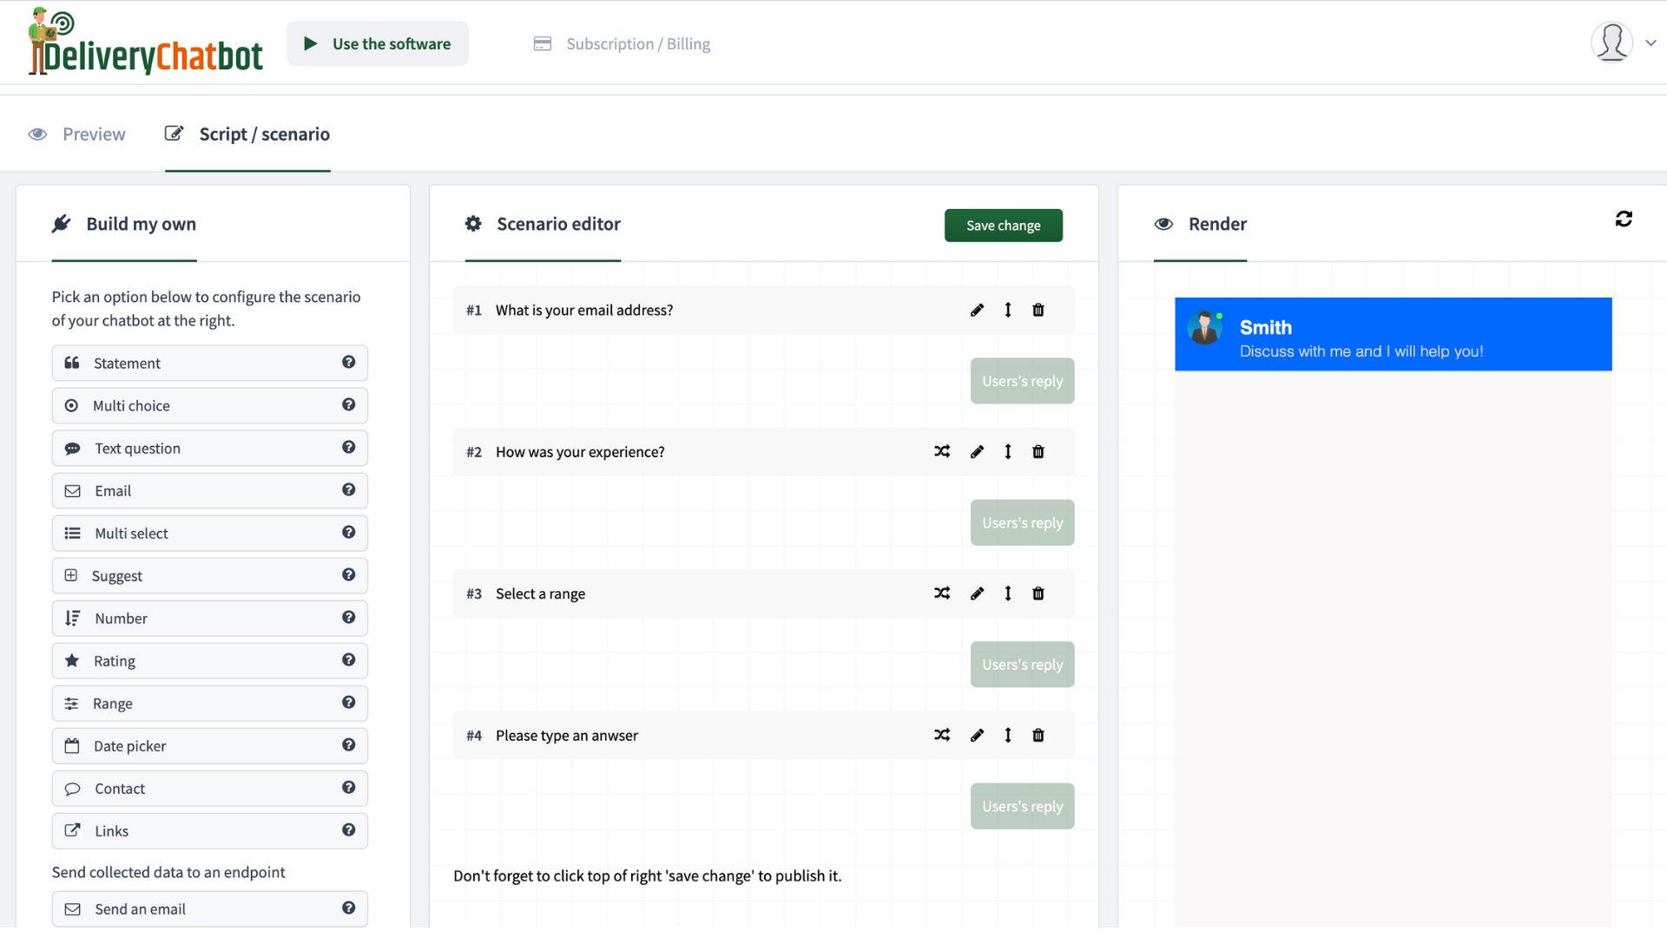Select the Script / scenario tab
The height and width of the screenshot is (937, 1667).
[x=247, y=134]
